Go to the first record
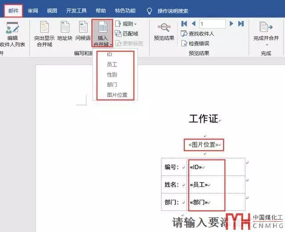The image size is (285, 232). coord(184,24)
